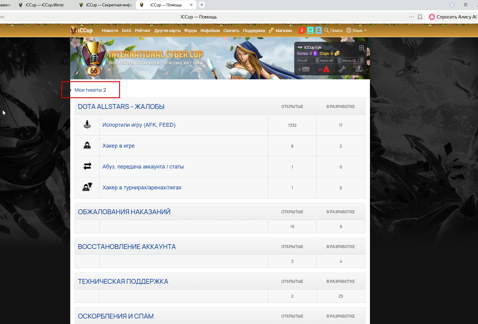This screenshot has height=324, width=478.
Task: Open Испортили игру (AFK, FEED) category
Action: coord(139,125)
